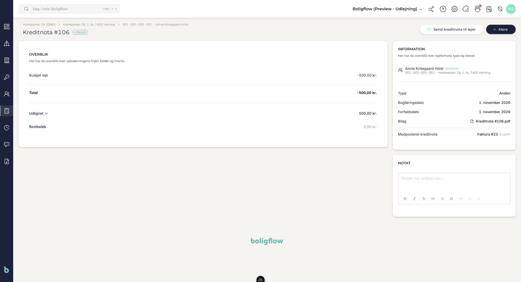The height and width of the screenshot is (282, 521).
Task: Go to Holmparken 18 (OMK) breadcrumb
Action: pos(39,25)
